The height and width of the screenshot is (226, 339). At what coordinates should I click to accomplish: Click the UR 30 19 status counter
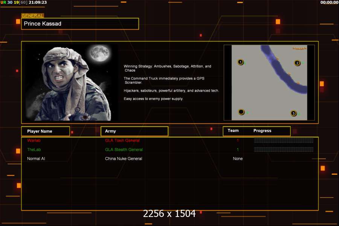click(x=14, y=2)
